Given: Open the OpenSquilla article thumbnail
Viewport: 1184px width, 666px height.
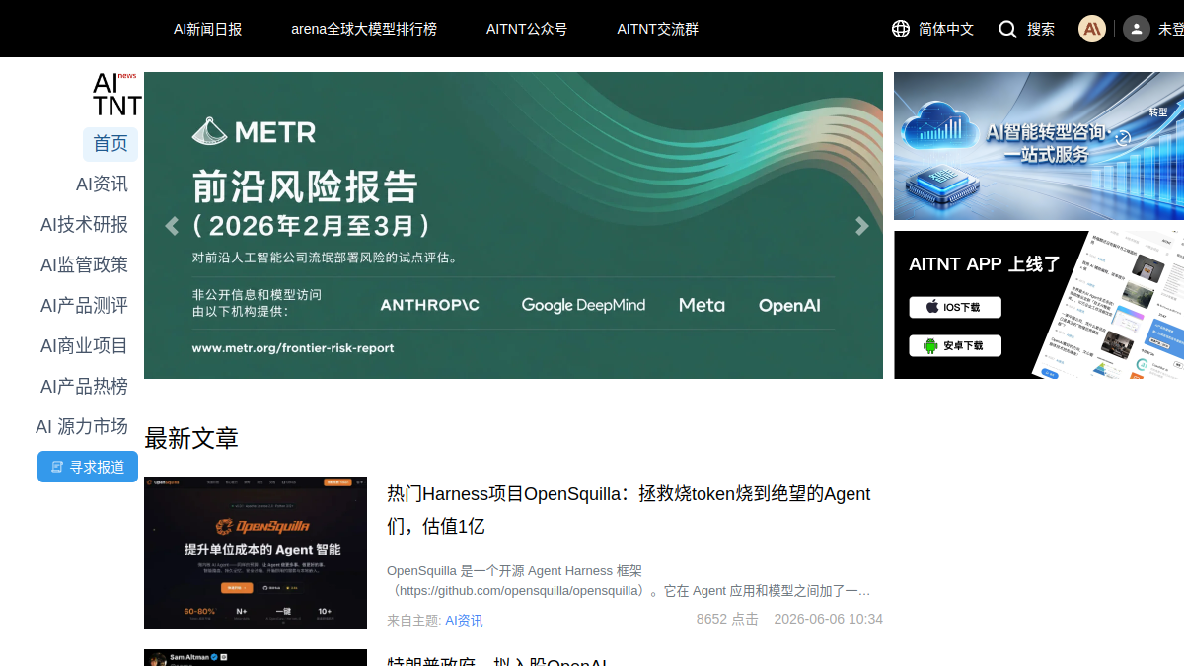Looking at the screenshot, I should coord(256,553).
